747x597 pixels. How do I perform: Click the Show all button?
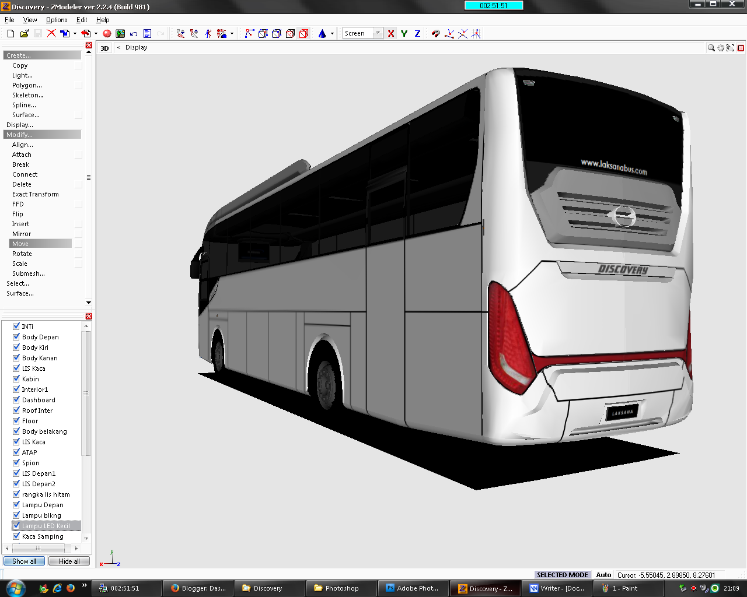[24, 561]
